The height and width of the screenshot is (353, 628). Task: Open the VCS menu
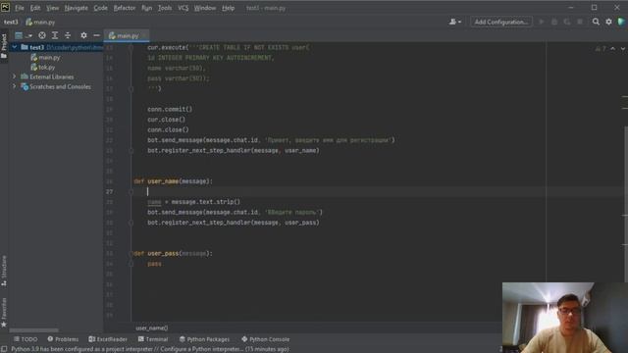[183, 8]
